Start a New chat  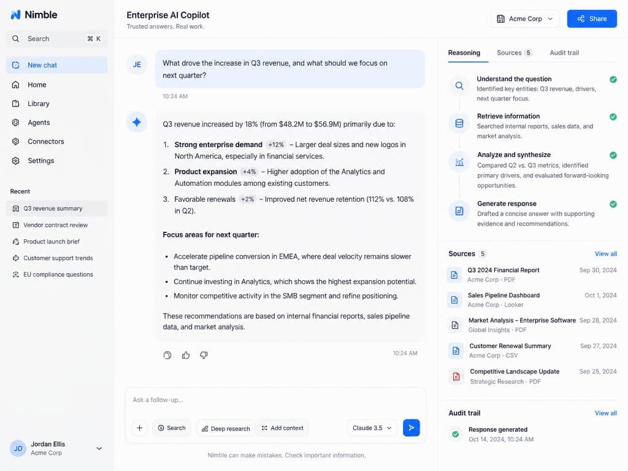(57, 65)
